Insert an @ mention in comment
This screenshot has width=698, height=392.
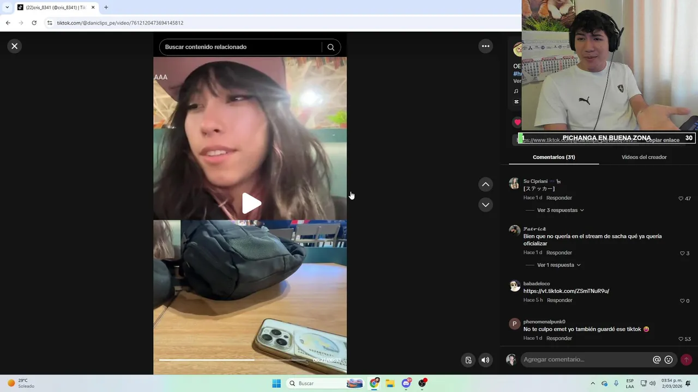tap(657, 360)
